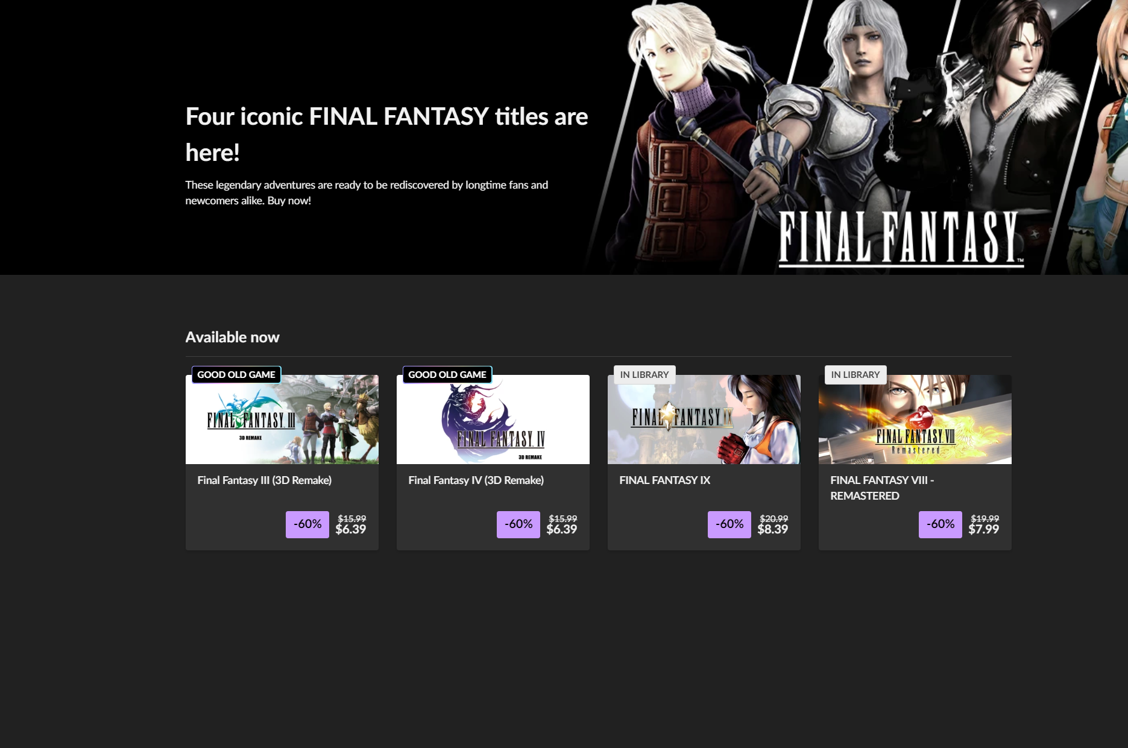Click the -60% badge on FINAL FANTASY IX
Screen dimensions: 1128x748
(729, 524)
